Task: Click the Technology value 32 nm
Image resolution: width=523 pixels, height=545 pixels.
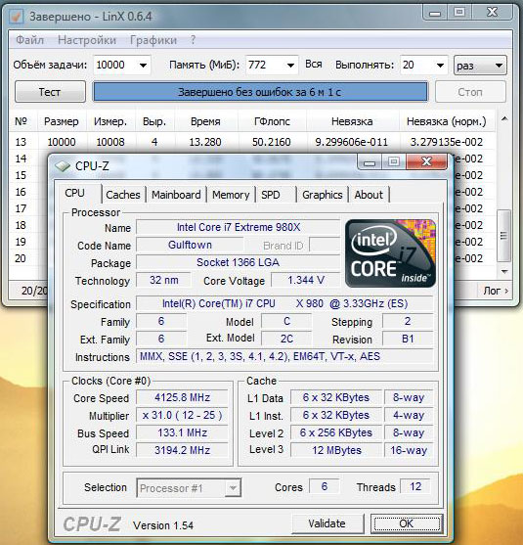Action: [x=163, y=280]
